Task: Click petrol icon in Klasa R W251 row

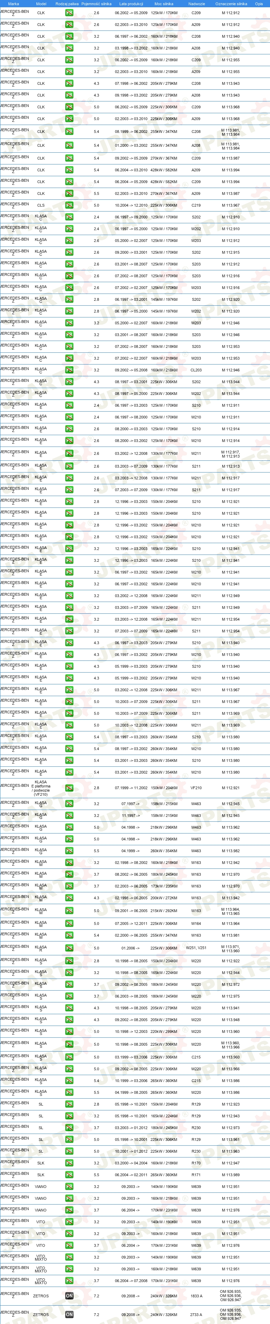Action: pos(69,948)
